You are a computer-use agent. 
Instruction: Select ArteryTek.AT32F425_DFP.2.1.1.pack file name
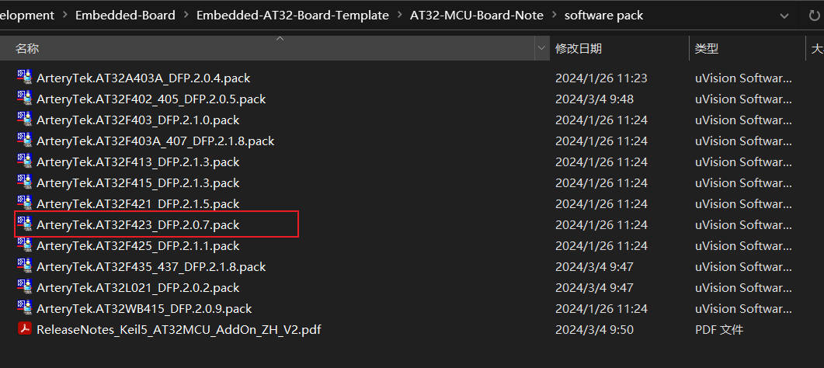point(138,245)
